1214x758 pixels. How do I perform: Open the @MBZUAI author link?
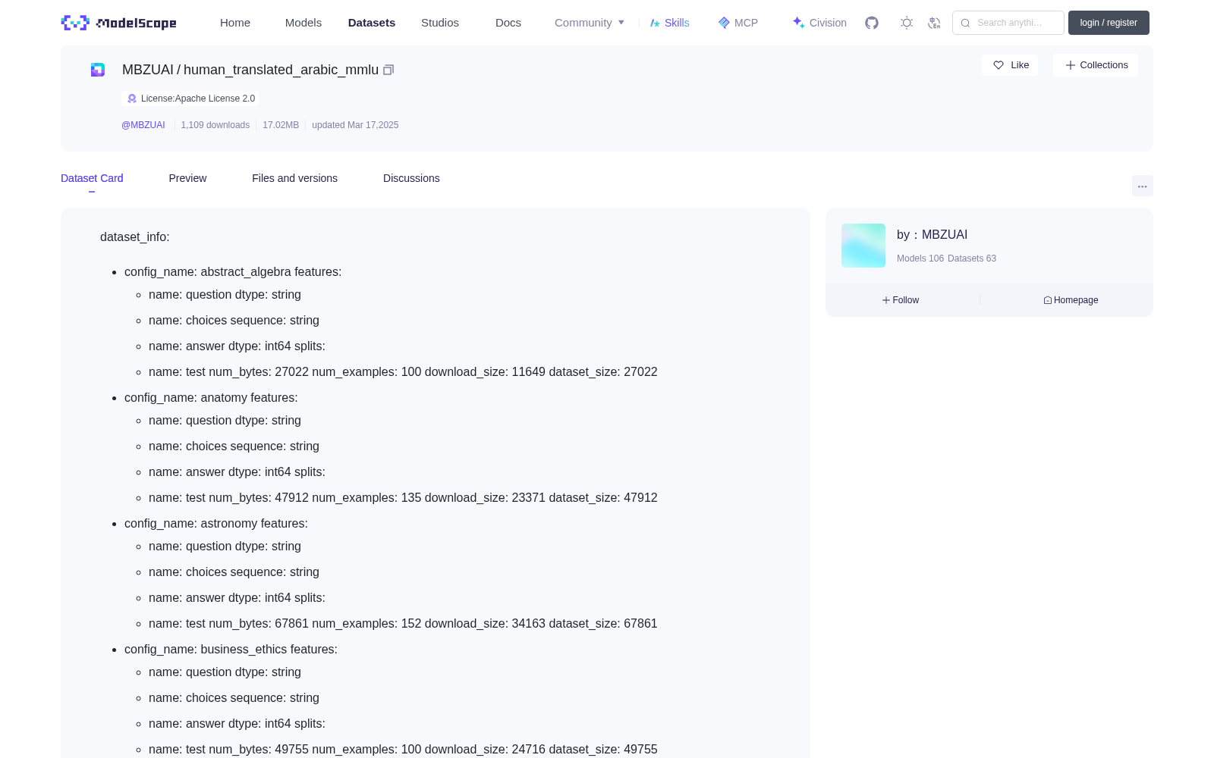(x=143, y=125)
